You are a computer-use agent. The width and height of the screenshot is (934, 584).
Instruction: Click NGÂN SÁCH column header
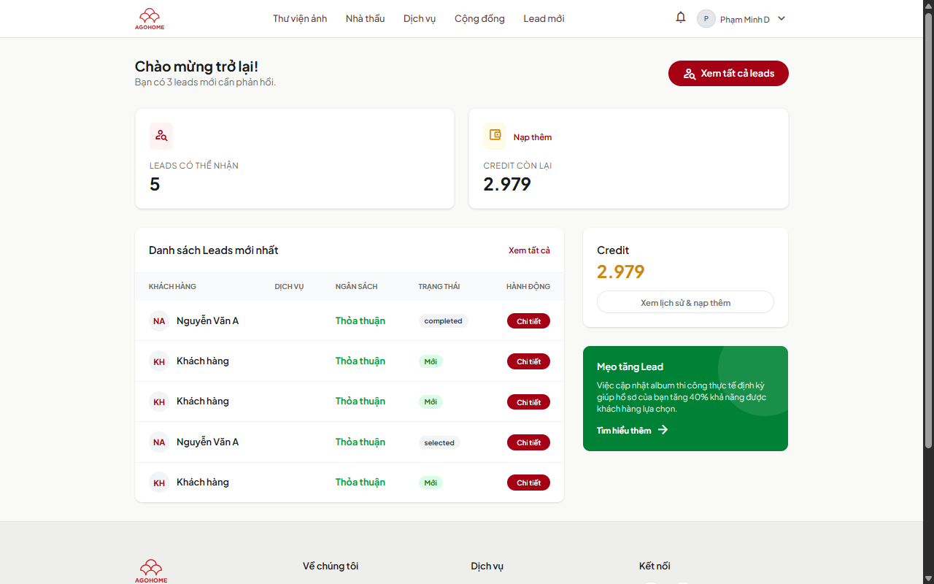click(356, 287)
